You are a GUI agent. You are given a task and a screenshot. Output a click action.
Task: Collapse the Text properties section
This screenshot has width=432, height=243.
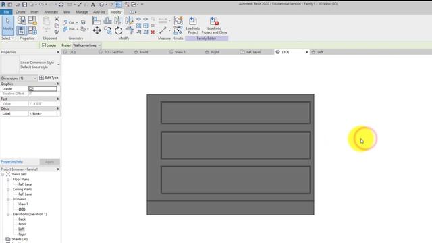tap(57, 99)
